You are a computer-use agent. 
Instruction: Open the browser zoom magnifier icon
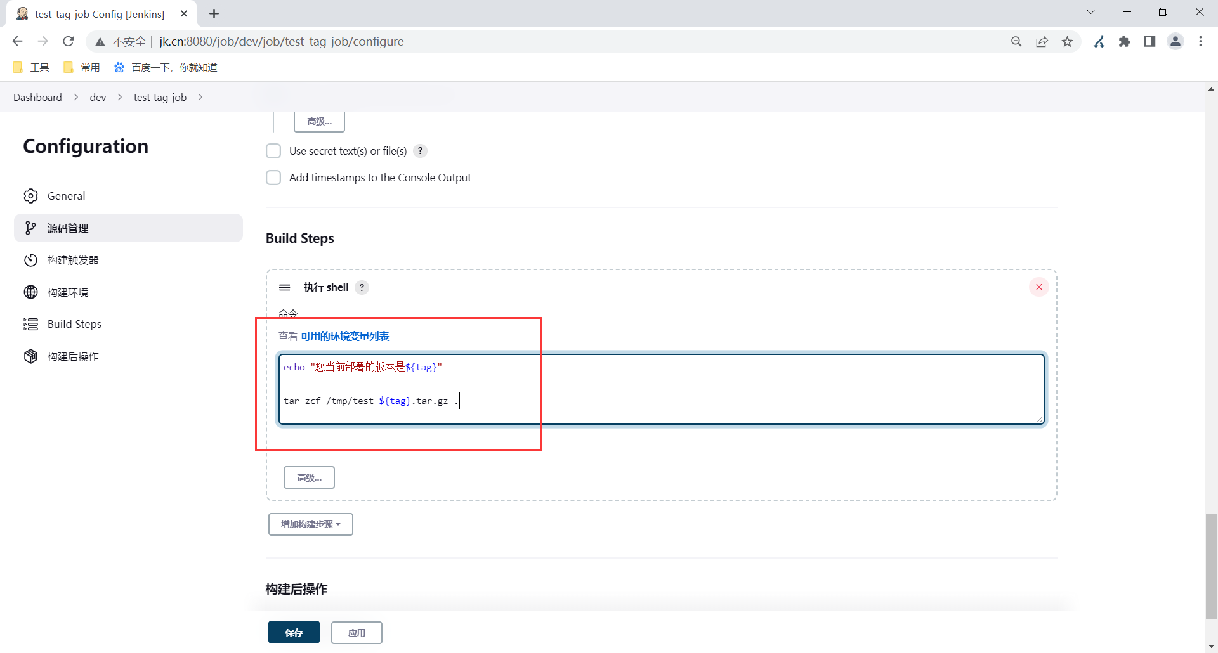pyautogui.click(x=1016, y=41)
